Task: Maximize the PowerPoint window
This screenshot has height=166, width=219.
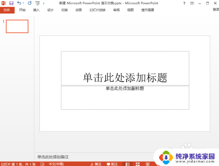Action: click(x=208, y=3)
